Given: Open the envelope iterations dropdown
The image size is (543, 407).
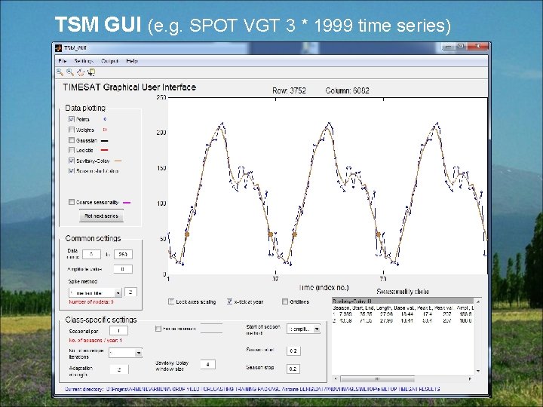Looking at the screenshot, I should tap(138, 353).
